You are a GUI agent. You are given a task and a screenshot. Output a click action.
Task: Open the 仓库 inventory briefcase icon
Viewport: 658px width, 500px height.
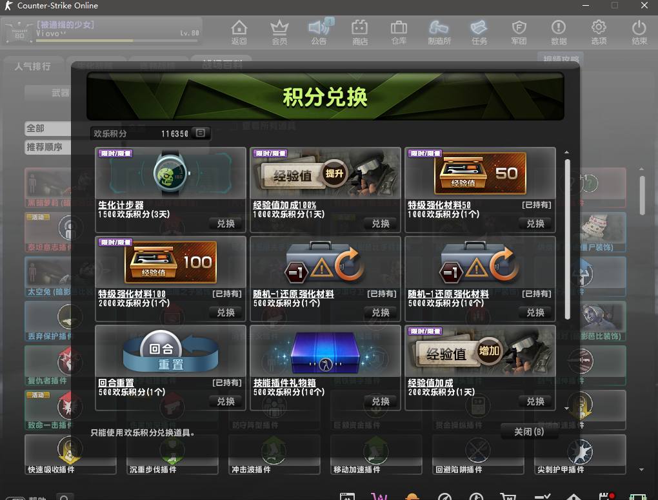pos(399,32)
